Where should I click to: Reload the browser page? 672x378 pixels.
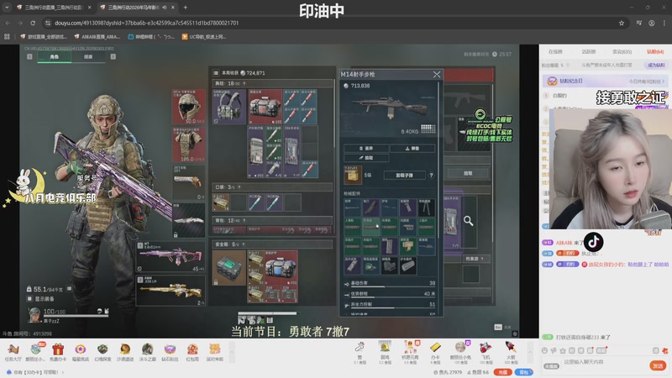(33, 24)
